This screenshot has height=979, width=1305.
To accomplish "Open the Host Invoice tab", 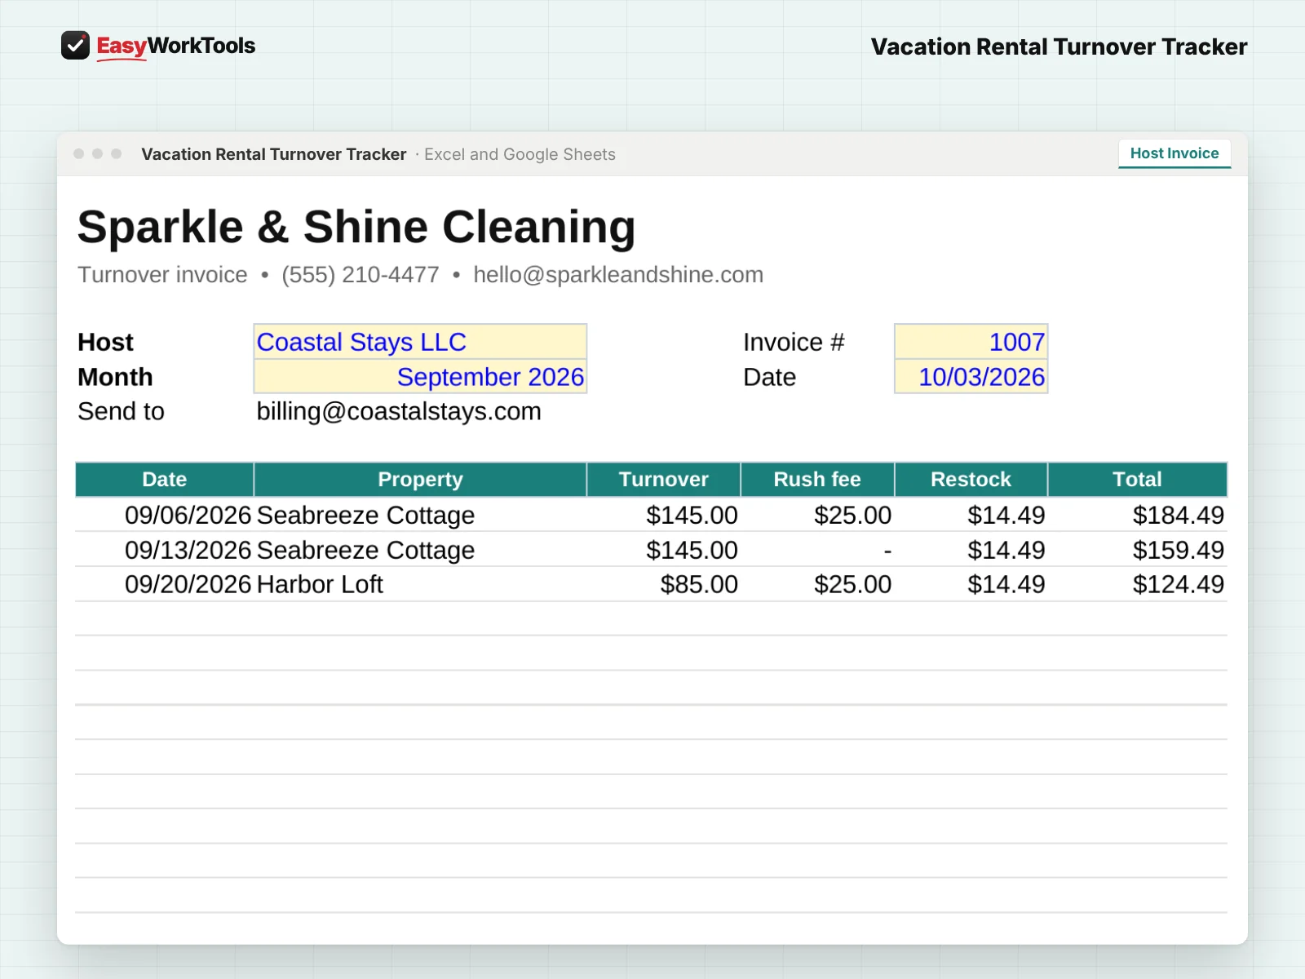I will 1174,153.
